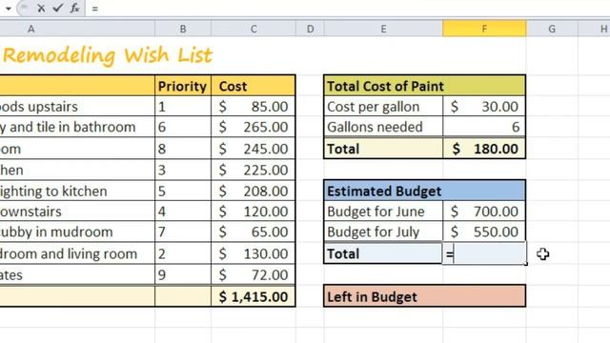Select the cost cell showing 265.00
Viewport: 610px width, 343px height.
tap(254, 127)
